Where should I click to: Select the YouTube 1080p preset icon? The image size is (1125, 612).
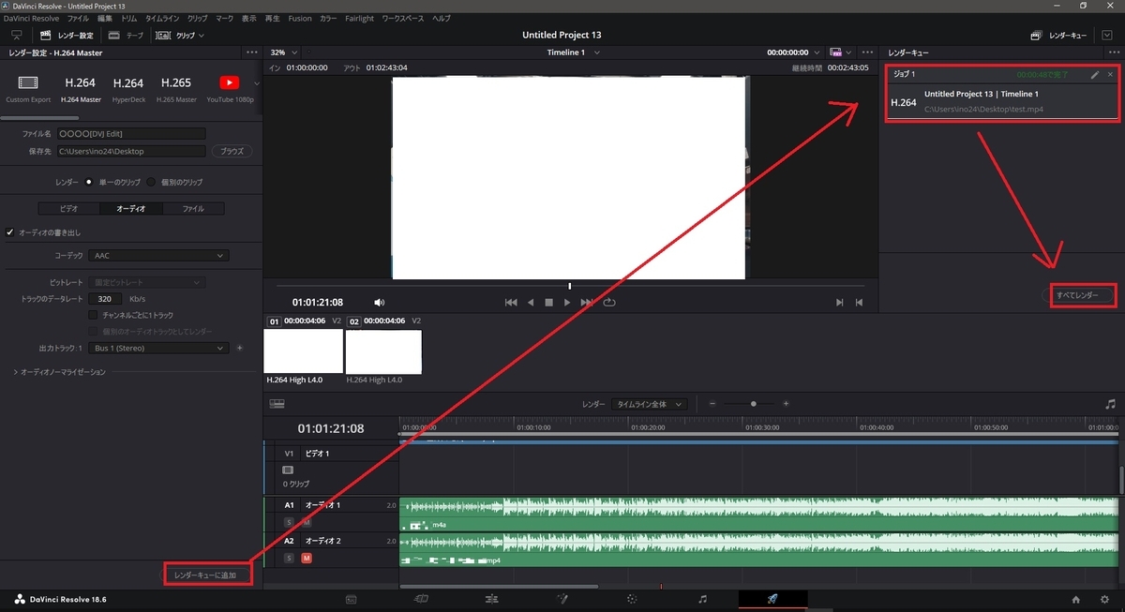point(229,83)
